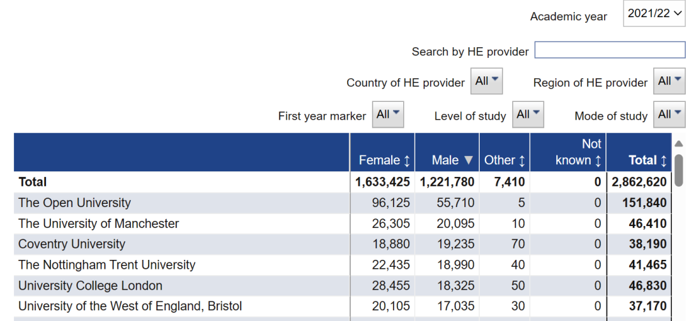Open Mode of study filter
Image resolution: width=689 pixels, height=321 pixels.
669,115
